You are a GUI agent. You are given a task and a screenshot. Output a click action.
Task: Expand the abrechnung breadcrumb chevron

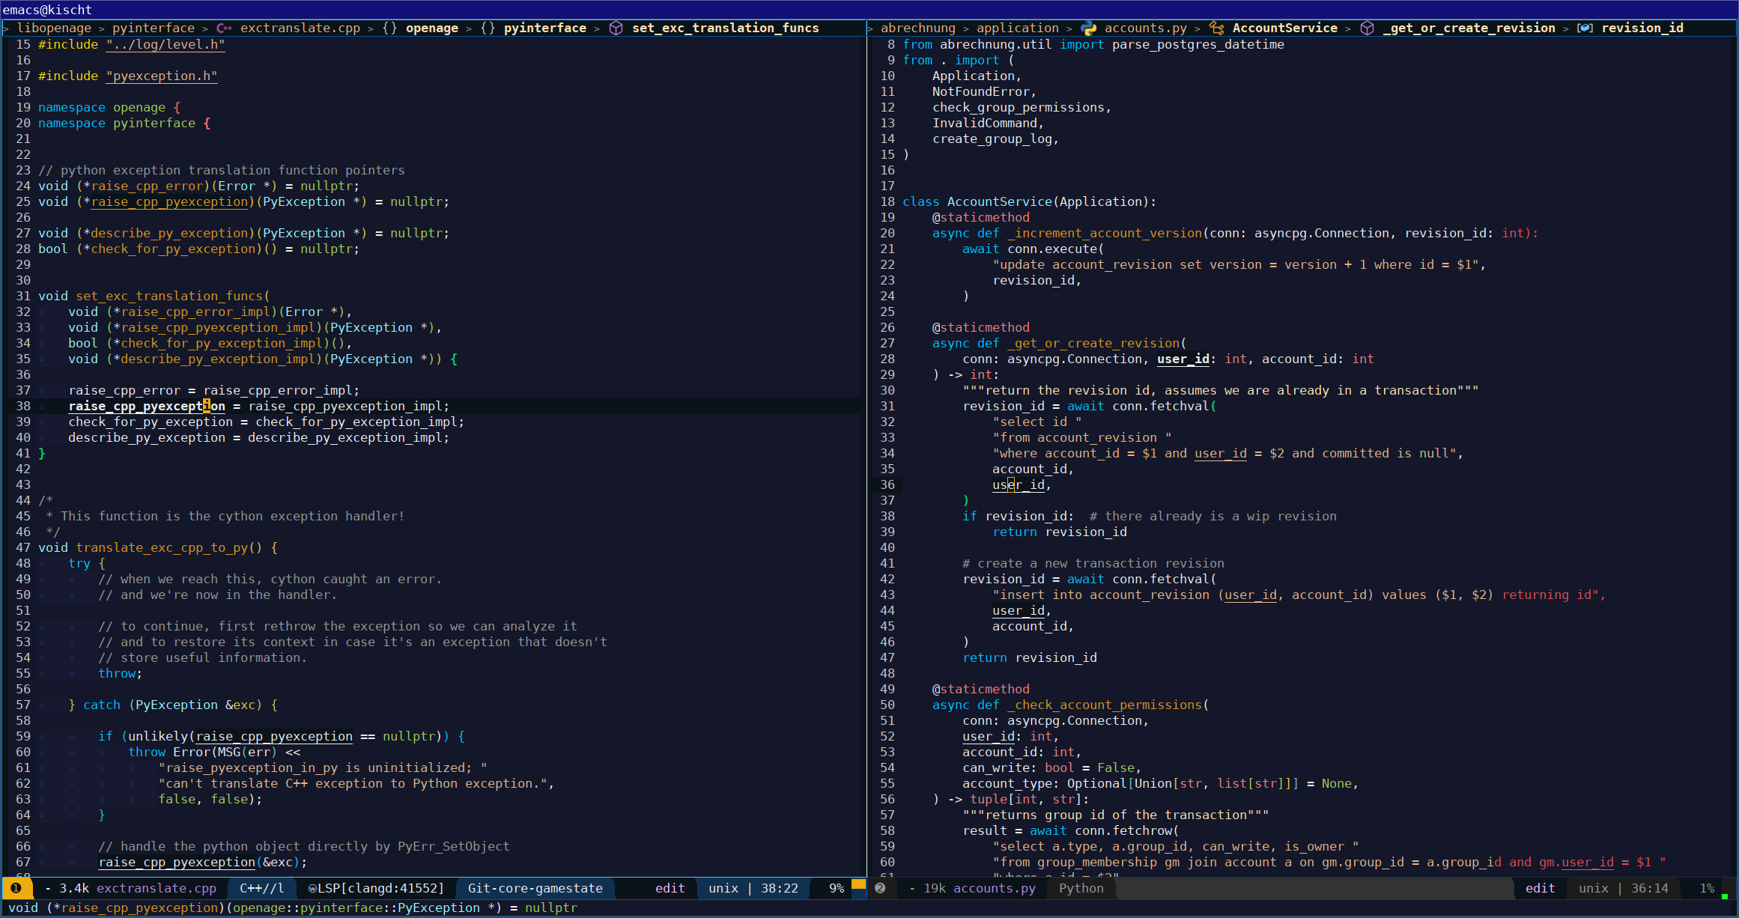[871, 28]
